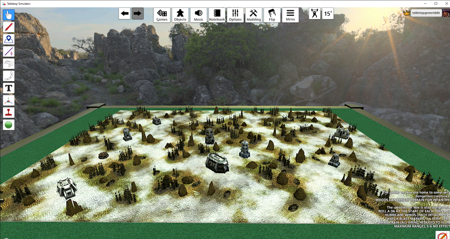Select the large bunker building at table center

click(x=217, y=163)
